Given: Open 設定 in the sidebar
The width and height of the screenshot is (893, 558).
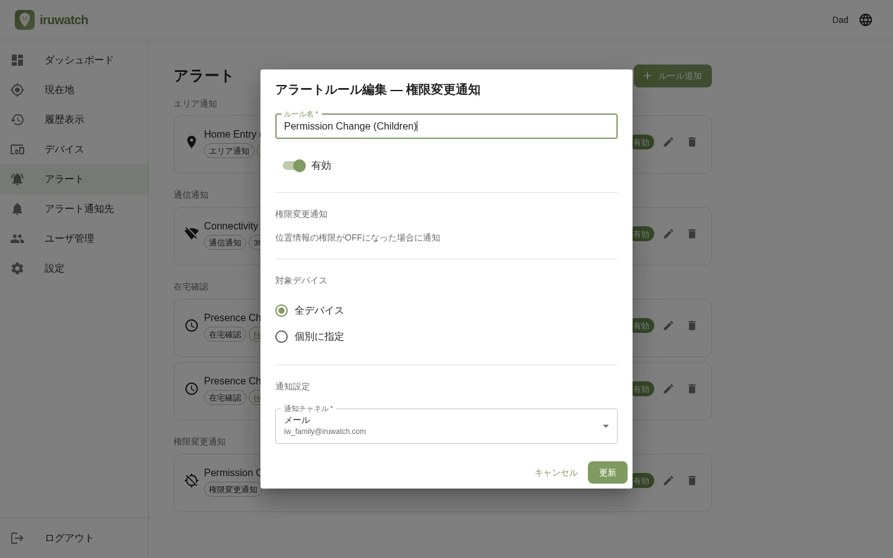Looking at the screenshot, I should [x=74, y=268].
